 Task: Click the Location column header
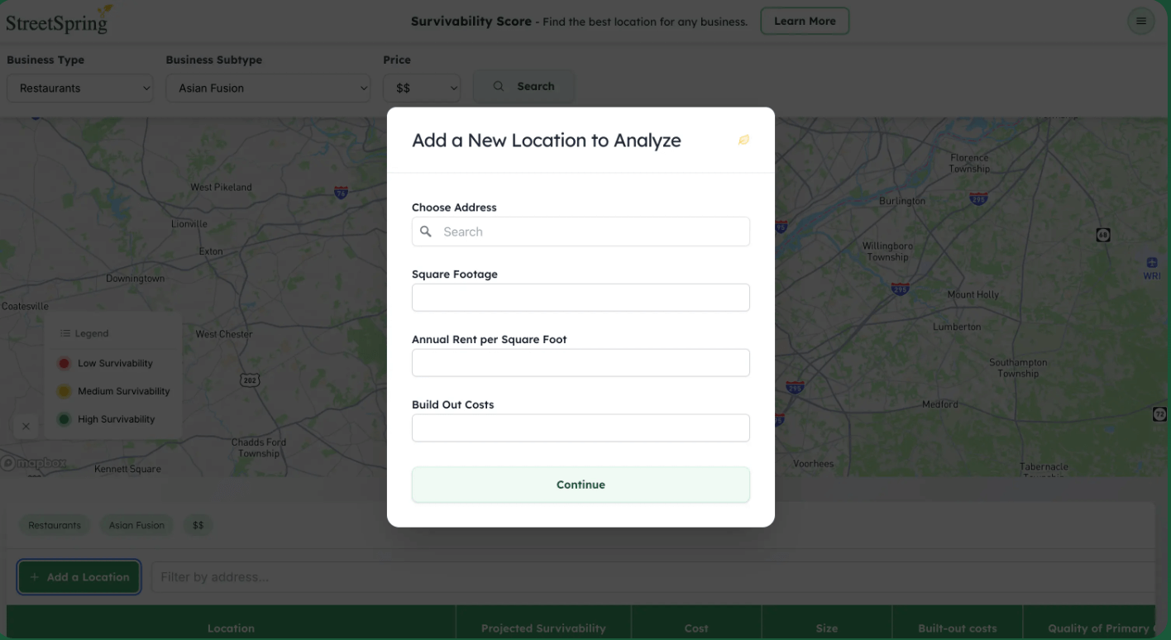coord(232,628)
